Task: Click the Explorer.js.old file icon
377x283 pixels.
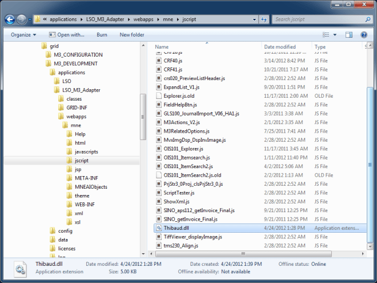Action: pos(159,96)
